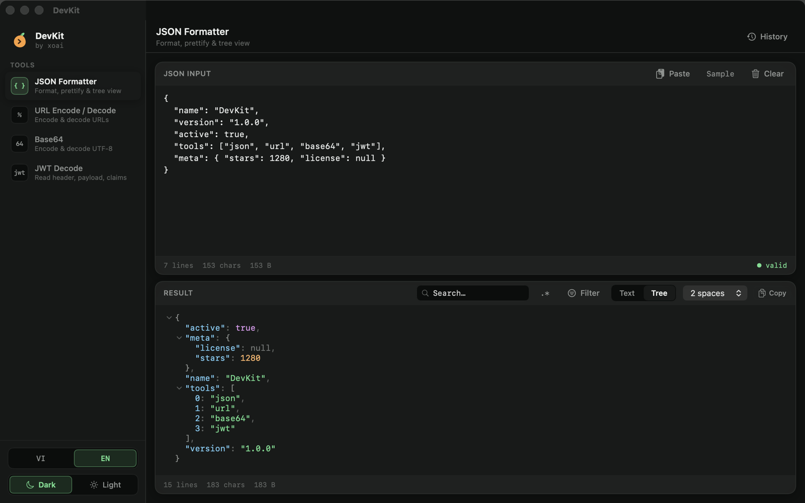805x503 pixels.
Task: Click the Clear trash icon
Action: [755, 74]
